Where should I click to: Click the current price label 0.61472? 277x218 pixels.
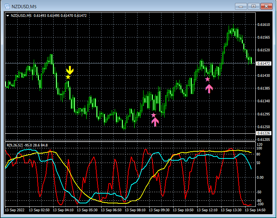pyautogui.click(x=264, y=64)
